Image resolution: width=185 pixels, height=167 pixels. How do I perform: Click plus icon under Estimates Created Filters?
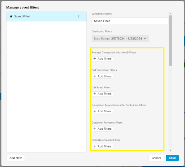coord(95,146)
